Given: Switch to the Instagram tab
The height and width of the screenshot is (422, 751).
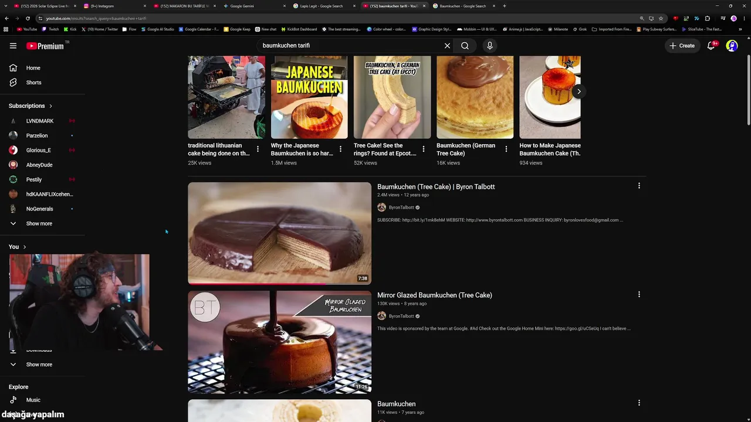Looking at the screenshot, I should (x=114, y=6).
